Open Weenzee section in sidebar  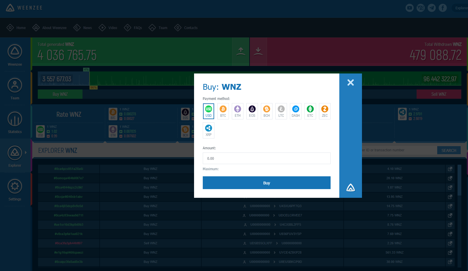(x=15, y=55)
